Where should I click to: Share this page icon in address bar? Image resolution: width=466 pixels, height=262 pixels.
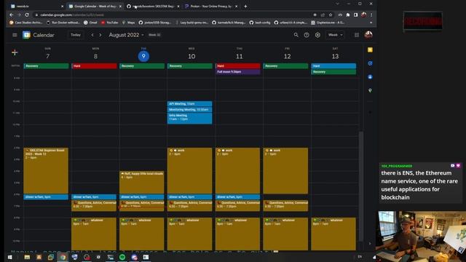(x=323, y=15)
